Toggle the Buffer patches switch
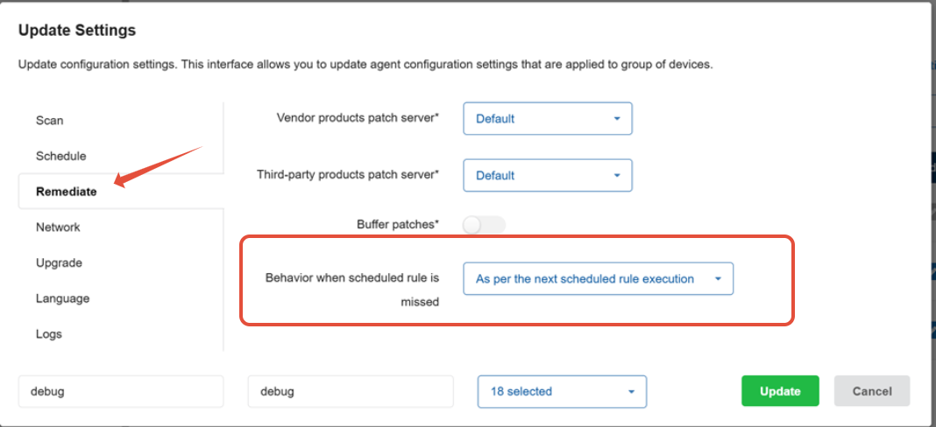Viewport: 936px width, 427px height. click(484, 225)
